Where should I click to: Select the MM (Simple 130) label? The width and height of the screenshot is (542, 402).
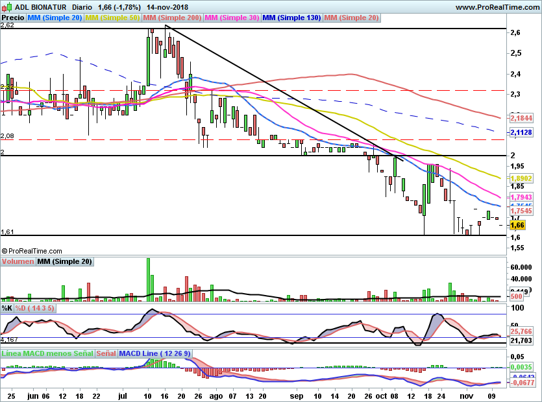[x=291, y=18]
